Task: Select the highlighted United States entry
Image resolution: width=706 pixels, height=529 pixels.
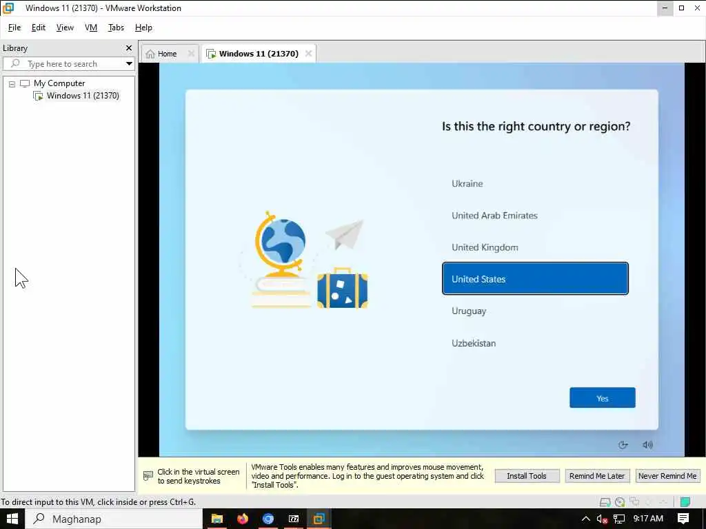Action: pyautogui.click(x=535, y=278)
